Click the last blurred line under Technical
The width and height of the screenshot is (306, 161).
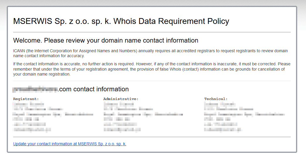pos(223,129)
